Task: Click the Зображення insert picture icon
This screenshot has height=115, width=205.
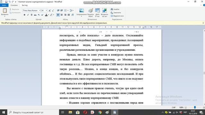Action: [x=81, y=11]
